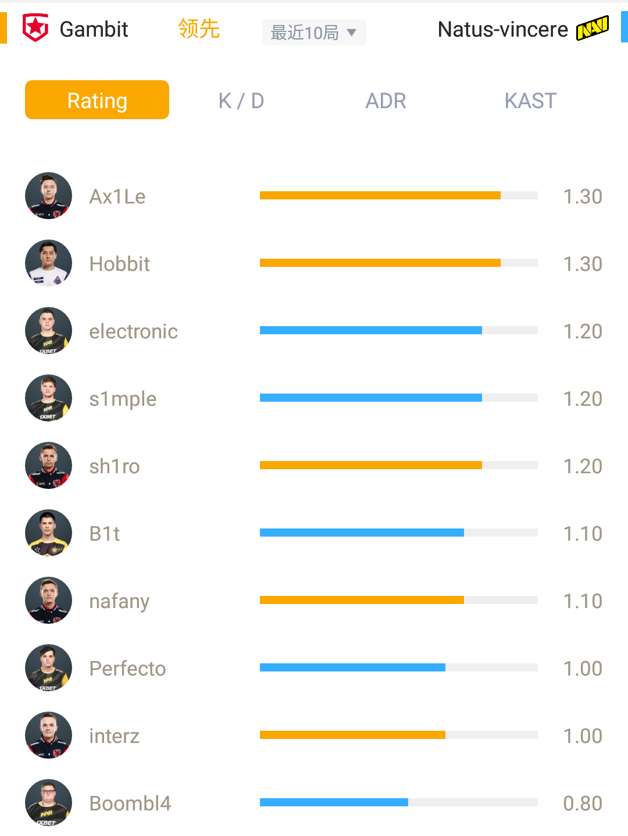This screenshot has height=836, width=628.
Task: Switch to the ADR tab
Action: [x=386, y=101]
